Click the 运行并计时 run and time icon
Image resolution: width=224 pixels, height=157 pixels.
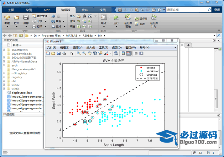click(154, 17)
